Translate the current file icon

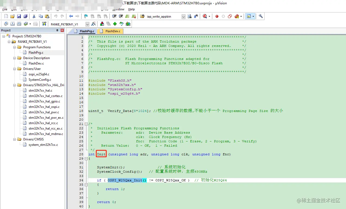pos(6,24)
